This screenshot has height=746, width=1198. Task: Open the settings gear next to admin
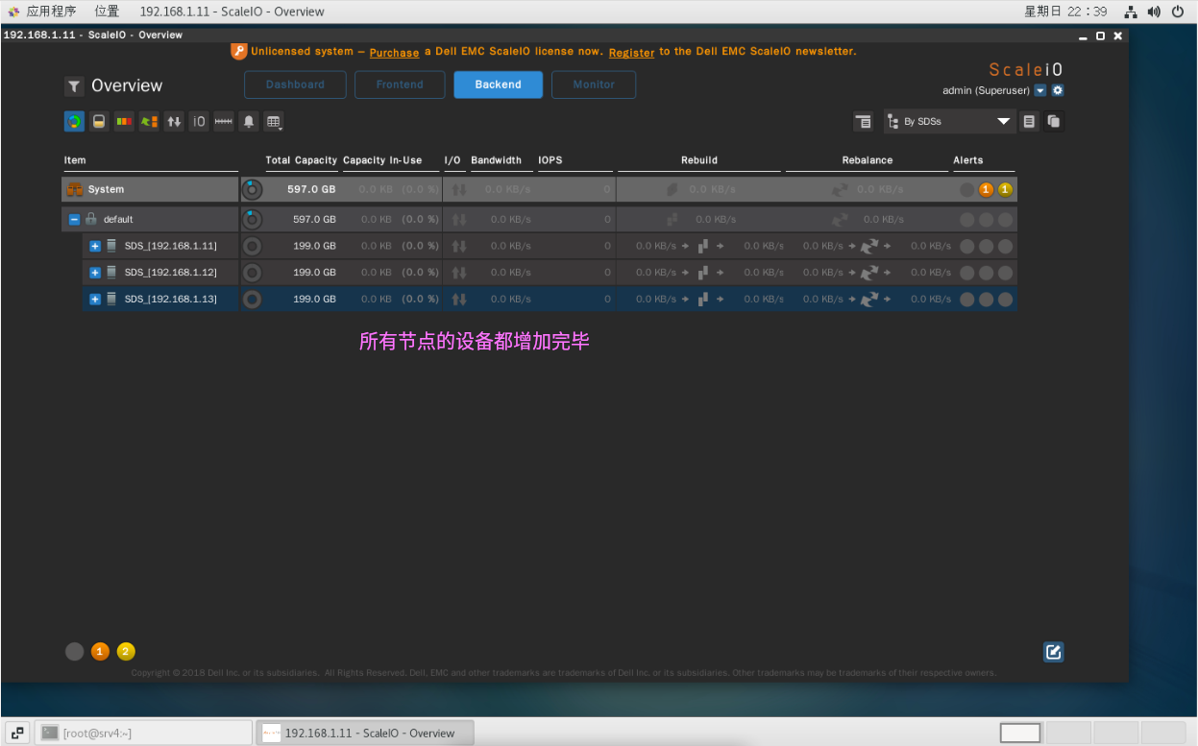tap(1058, 90)
